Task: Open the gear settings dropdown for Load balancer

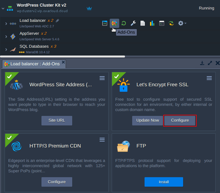Action: 182,23
